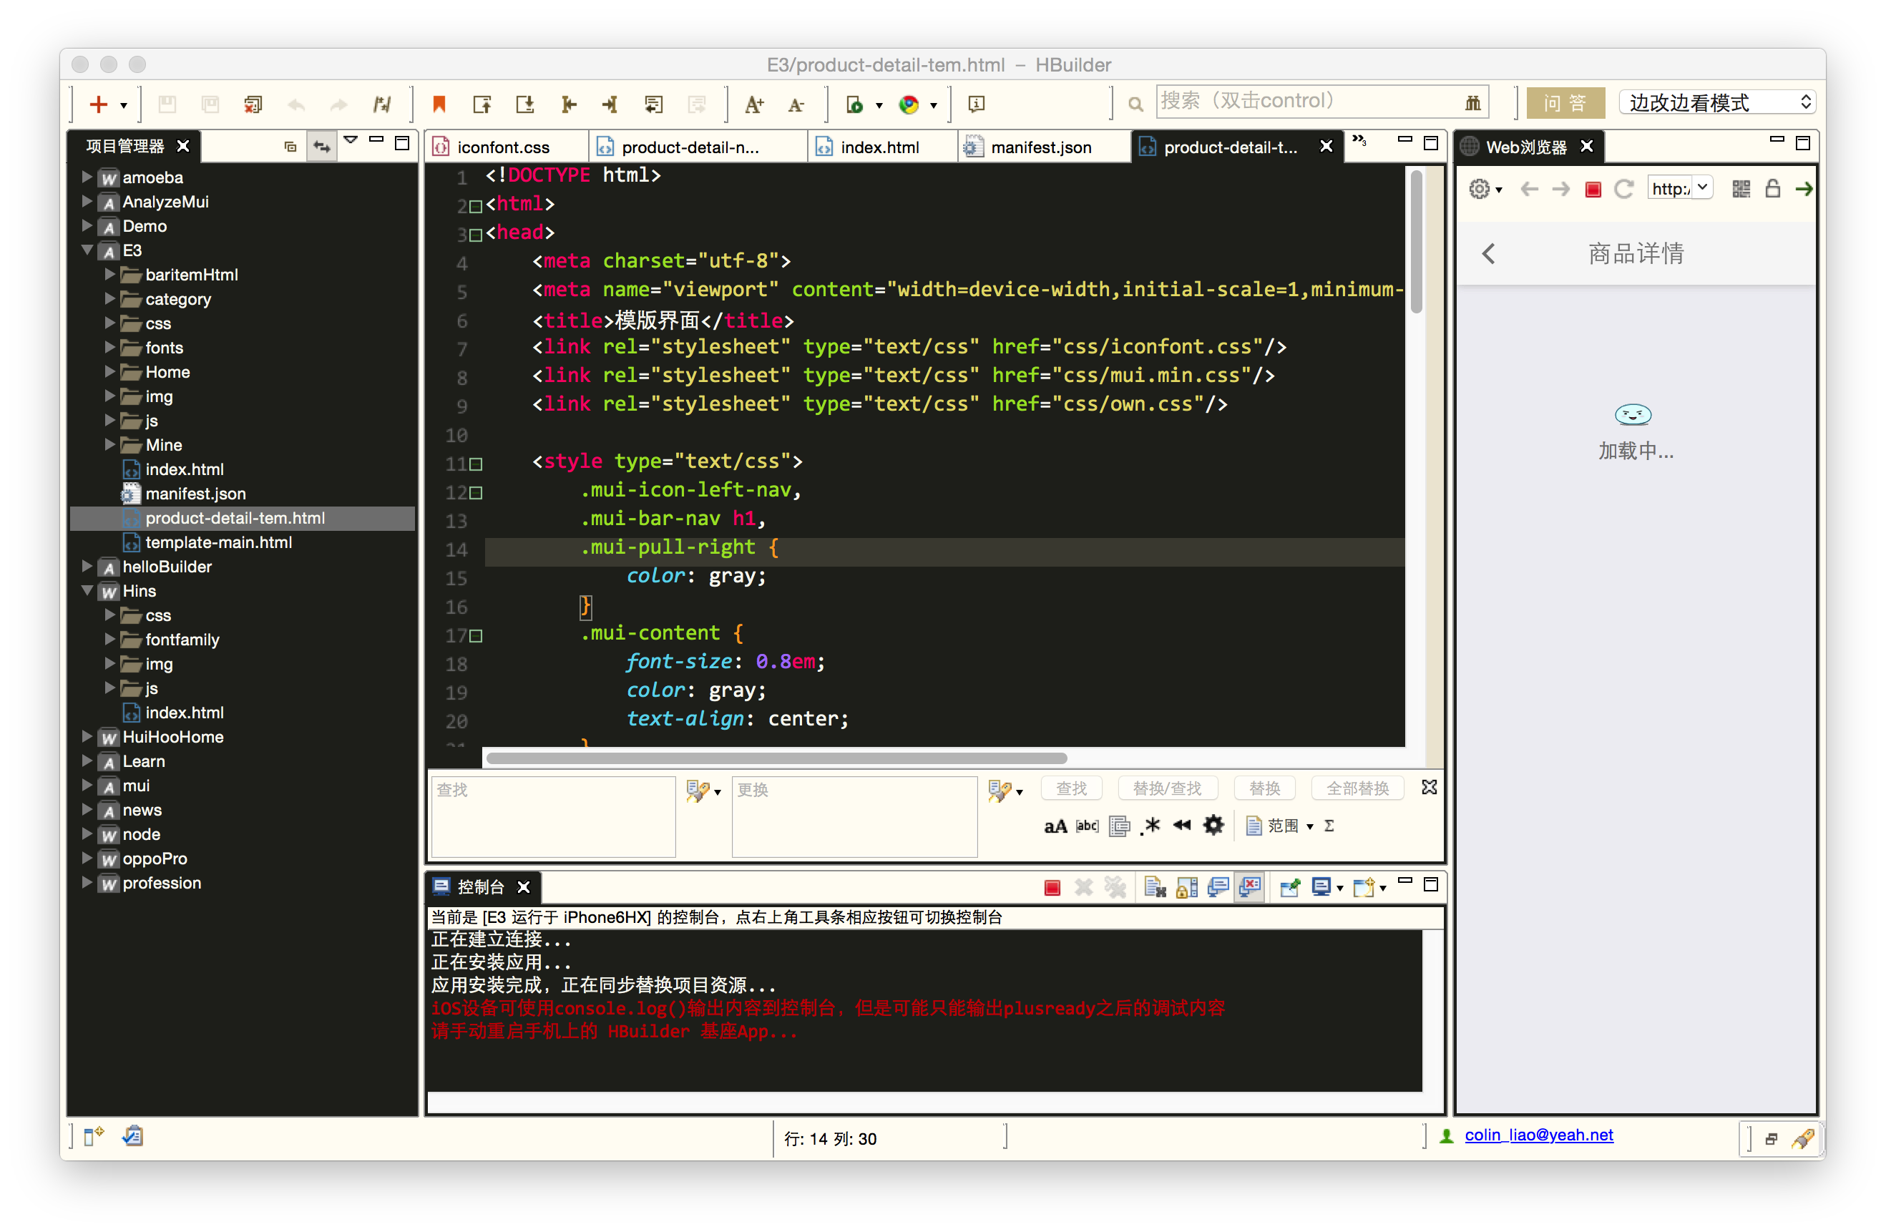Click the QR code icon in Web browser panel
Image resolution: width=1886 pixels, height=1232 pixels.
(x=1740, y=189)
